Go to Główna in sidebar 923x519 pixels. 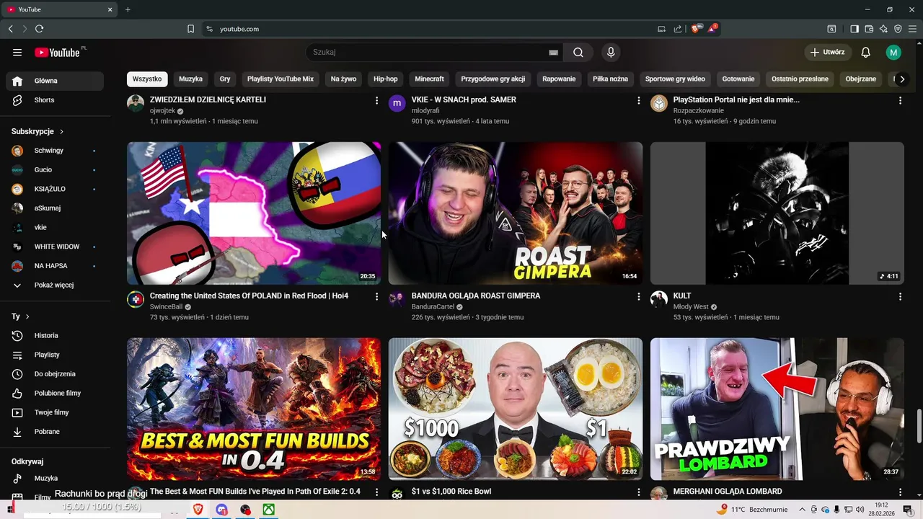[x=55, y=81]
